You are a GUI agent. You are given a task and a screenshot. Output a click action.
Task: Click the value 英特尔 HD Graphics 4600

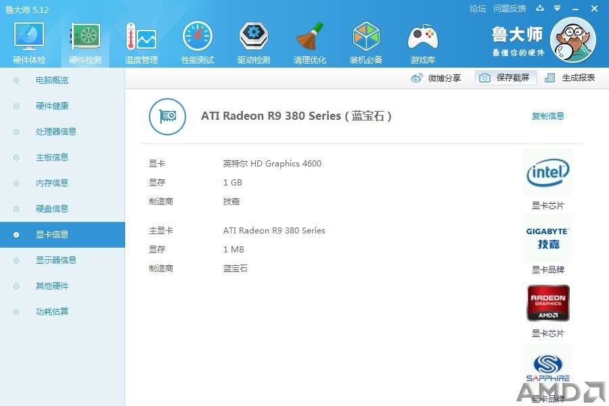272,164
